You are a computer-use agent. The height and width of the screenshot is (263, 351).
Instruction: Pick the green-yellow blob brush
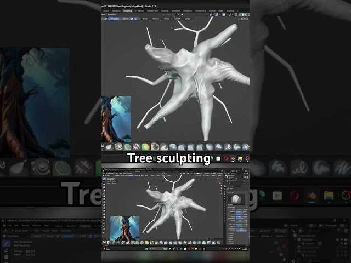(146, 147)
